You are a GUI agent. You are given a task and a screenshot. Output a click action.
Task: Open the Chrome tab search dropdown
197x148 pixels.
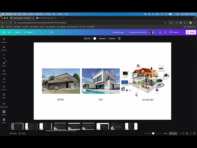pos(195,18)
